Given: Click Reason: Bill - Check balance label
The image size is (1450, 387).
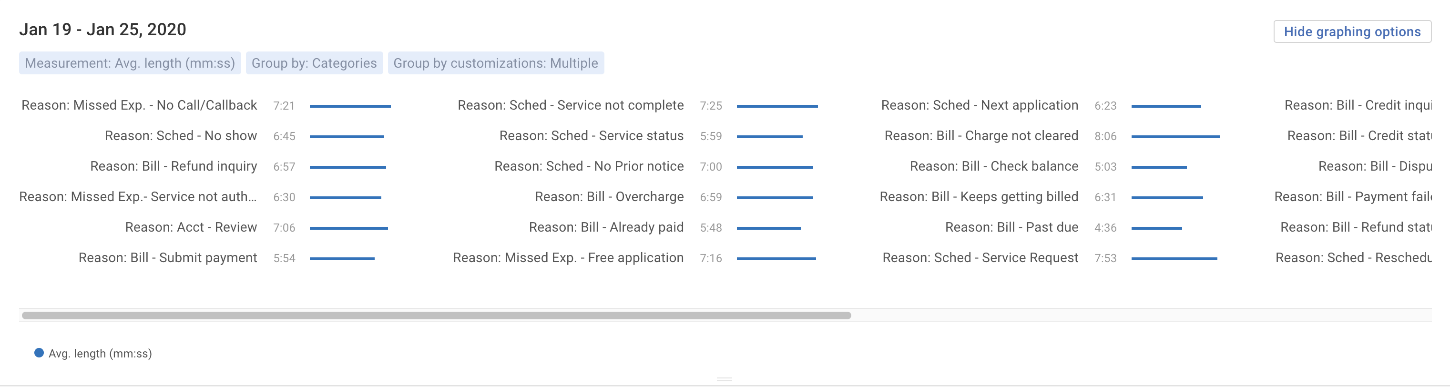Looking at the screenshot, I should [993, 166].
